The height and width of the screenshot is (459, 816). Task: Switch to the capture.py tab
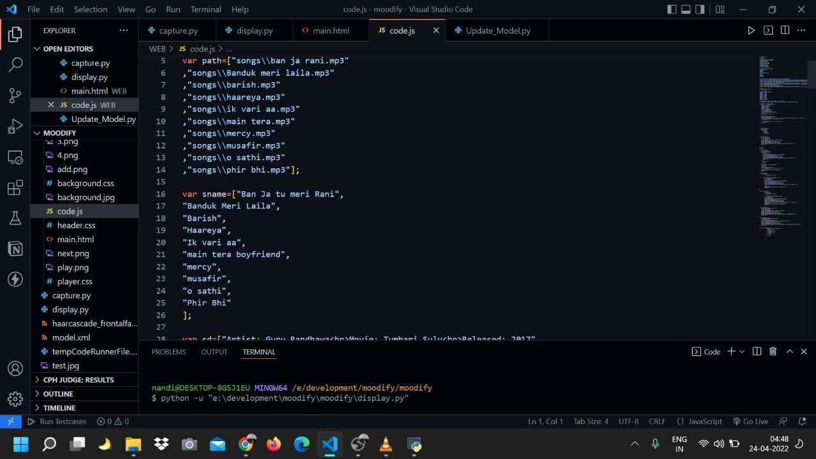[x=178, y=30]
